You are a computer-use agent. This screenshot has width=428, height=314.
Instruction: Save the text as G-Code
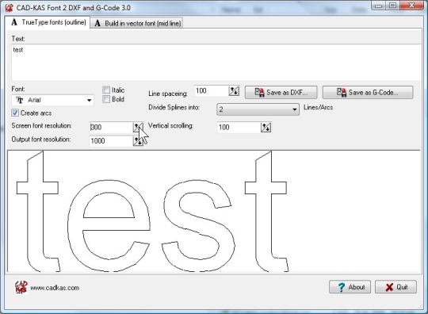click(x=368, y=92)
